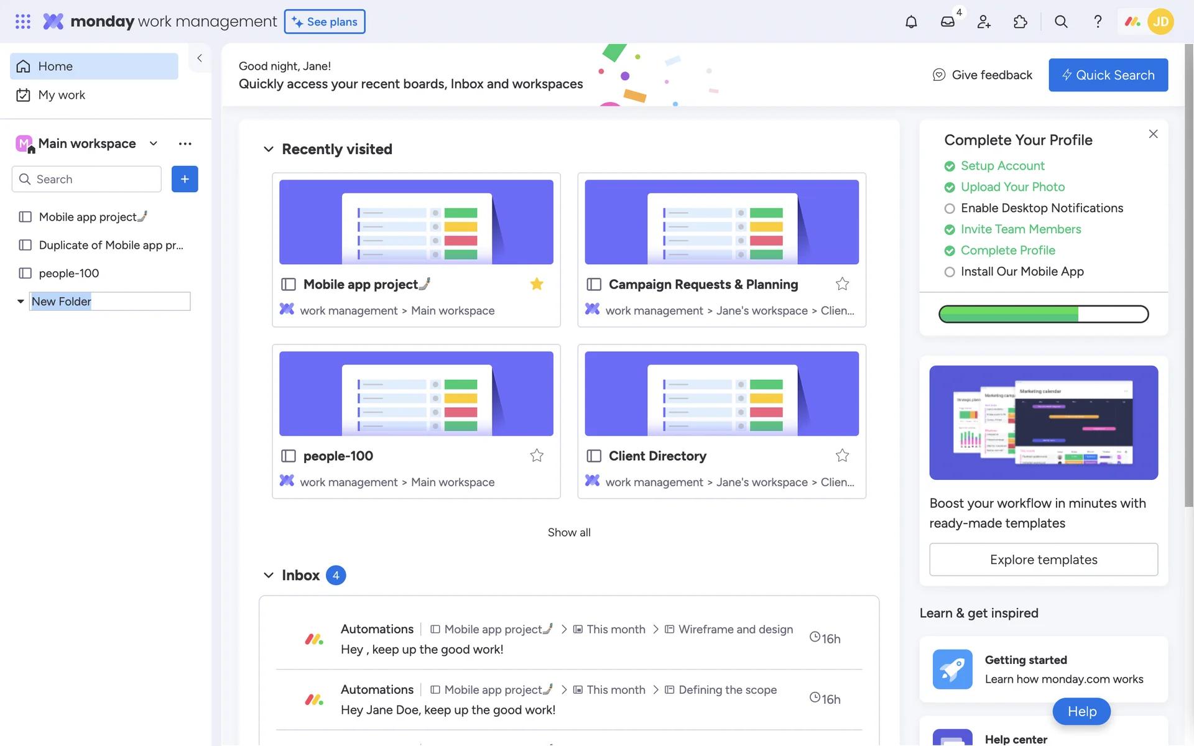Favorite the Client Directory board
The image size is (1194, 746).
[842, 456]
